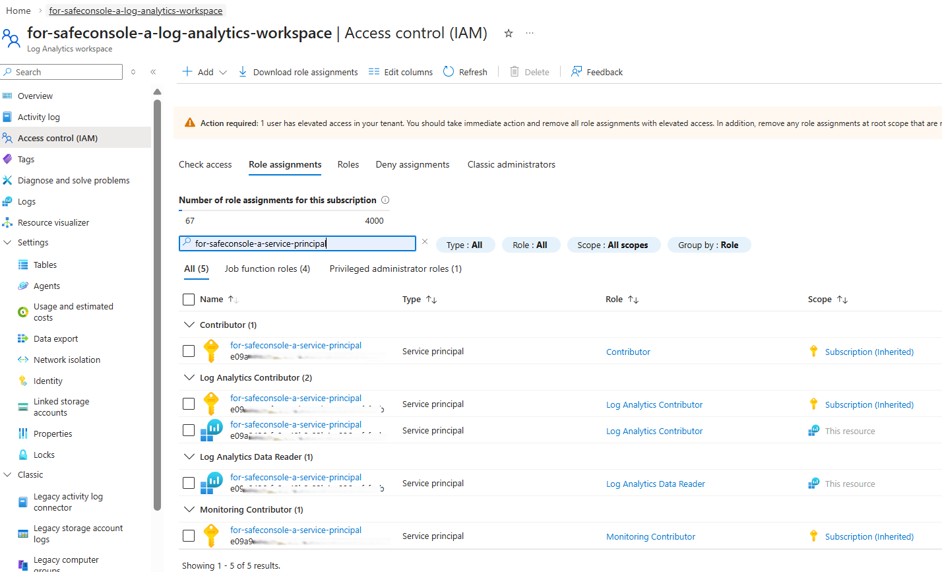This screenshot has width=942, height=572.
Task: Open the Type : All filter
Action: coord(464,245)
